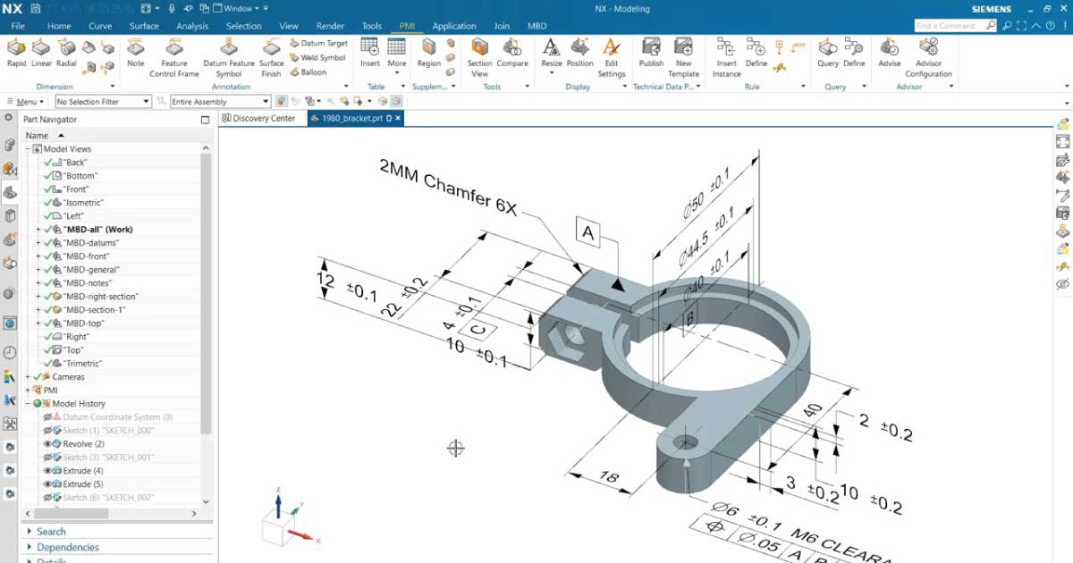1073x563 pixels.
Task: Toggle the checkmark on "Trimetric" view
Action: 48,364
